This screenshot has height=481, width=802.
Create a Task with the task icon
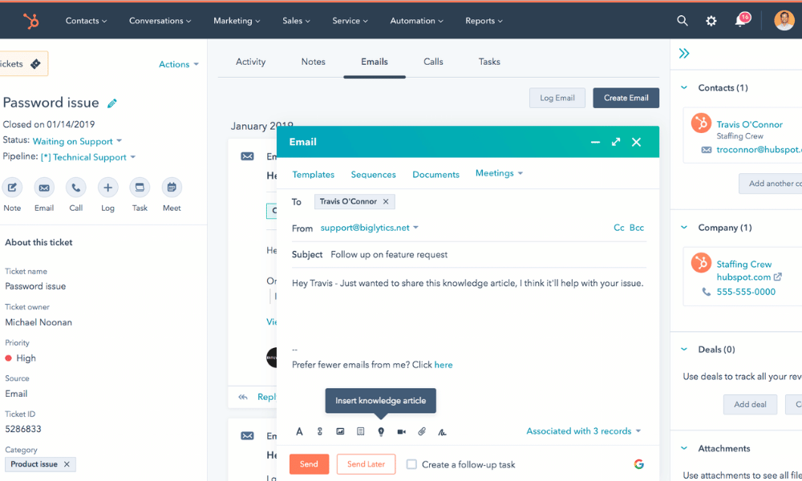pyautogui.click(x=140, y=188)
